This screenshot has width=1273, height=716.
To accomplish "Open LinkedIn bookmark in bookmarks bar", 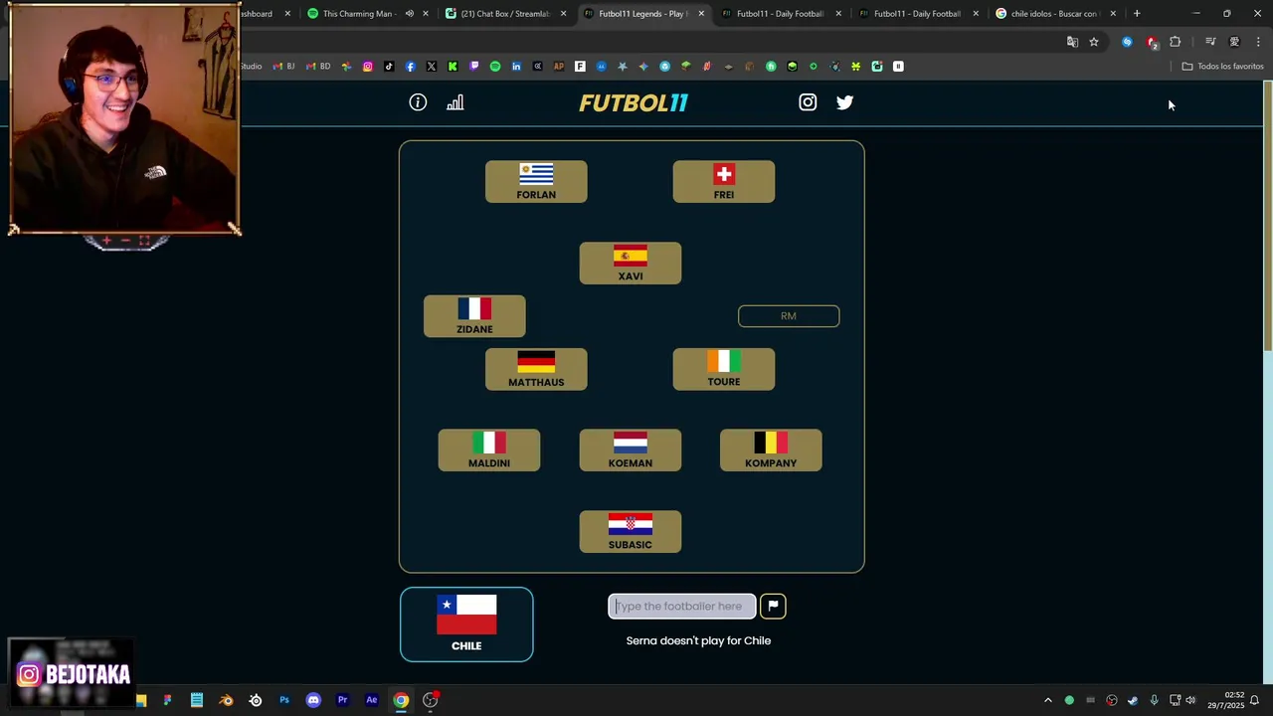I will click(x=516, y=67).
